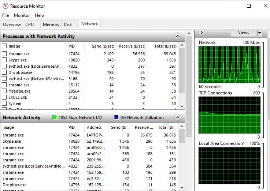Check the svchost.exe (LocalServiceAn...) checkbox

(4, 66)
